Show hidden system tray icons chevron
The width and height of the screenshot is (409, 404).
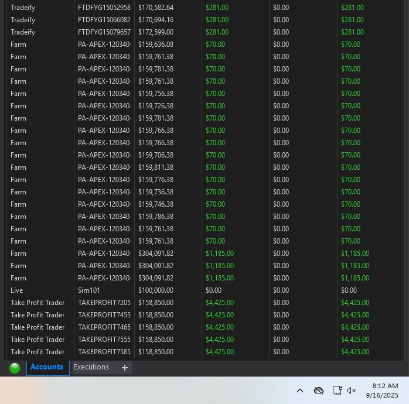point(300,391)
